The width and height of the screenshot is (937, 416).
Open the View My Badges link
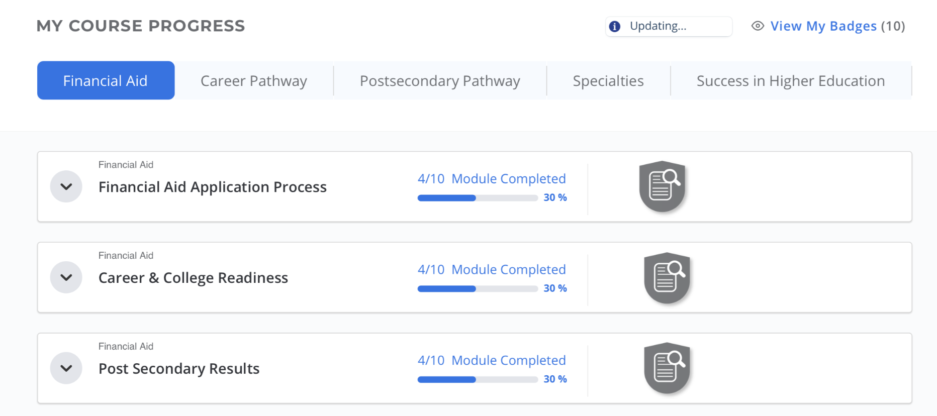point(823,26)
